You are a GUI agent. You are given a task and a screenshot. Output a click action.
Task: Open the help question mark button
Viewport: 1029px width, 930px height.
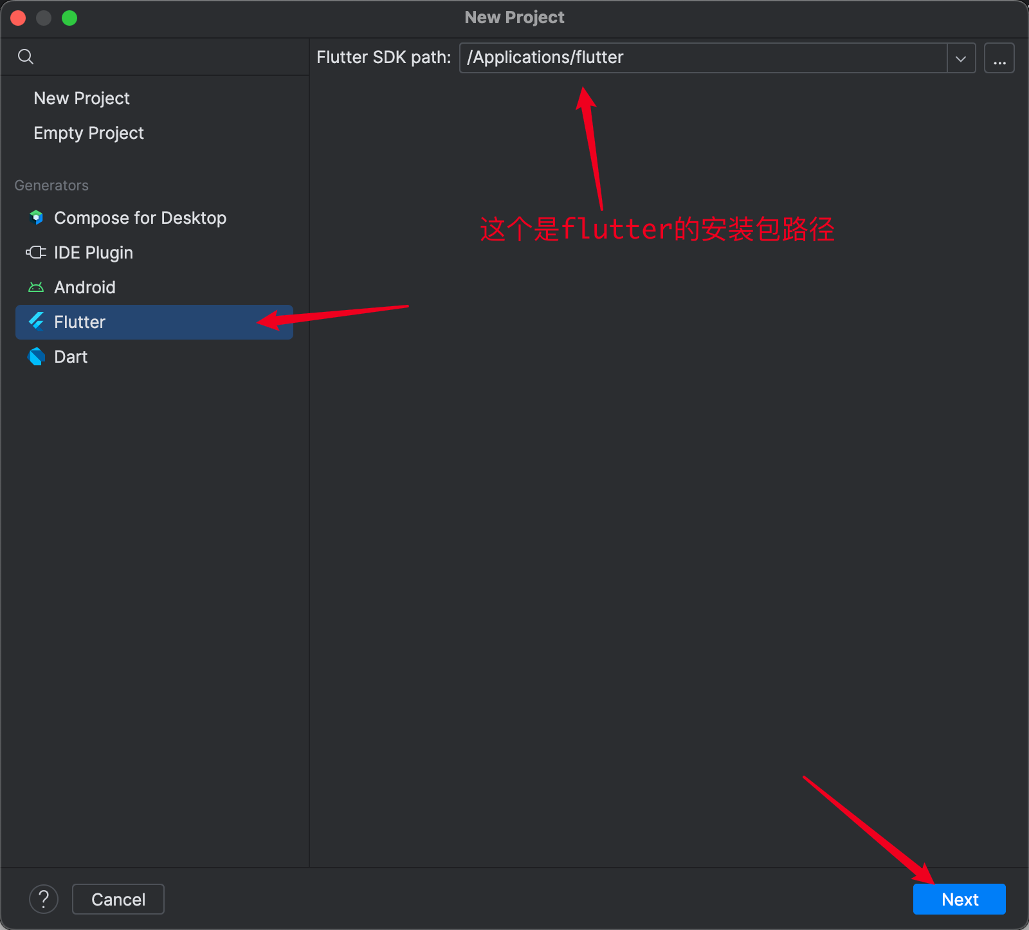click(44, 898)
